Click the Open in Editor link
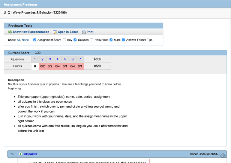Screen dimensions: 231x163 point(68,32)
